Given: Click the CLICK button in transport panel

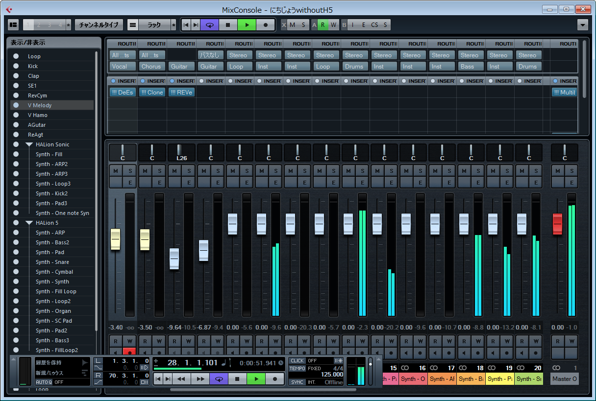Looking at the screenshot, I should (x=297, y=361).
